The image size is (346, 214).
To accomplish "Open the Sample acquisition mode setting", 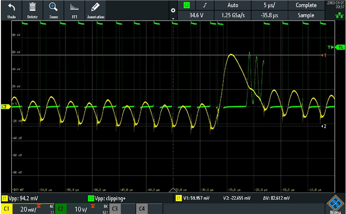I will 306,16.
